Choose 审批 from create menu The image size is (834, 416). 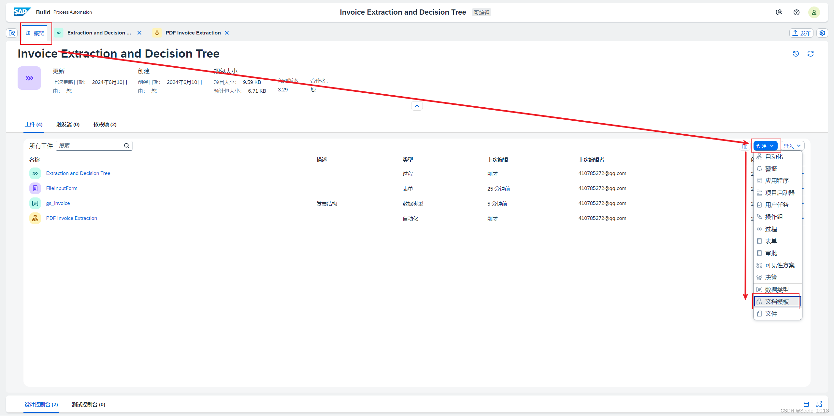(x=778, y=253)
